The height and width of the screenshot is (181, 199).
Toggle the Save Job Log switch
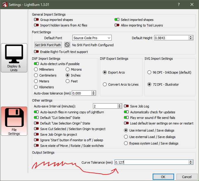tap(126, 106)
